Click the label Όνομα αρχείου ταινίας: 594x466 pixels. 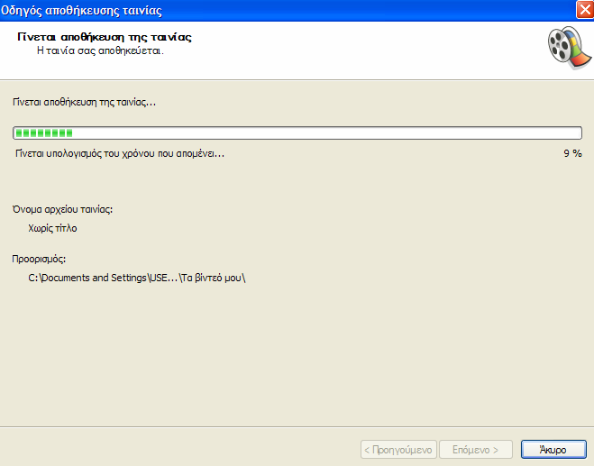[x=62, y=209]
